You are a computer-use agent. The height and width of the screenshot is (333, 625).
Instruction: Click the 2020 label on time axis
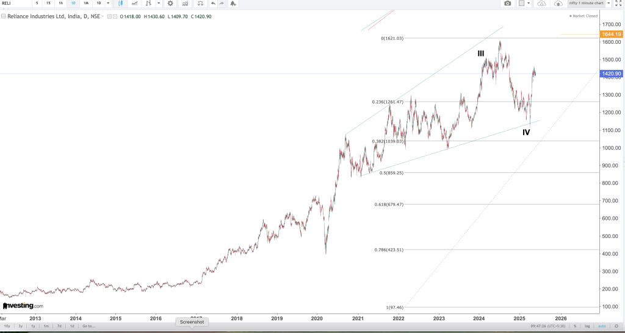(317, 318)
